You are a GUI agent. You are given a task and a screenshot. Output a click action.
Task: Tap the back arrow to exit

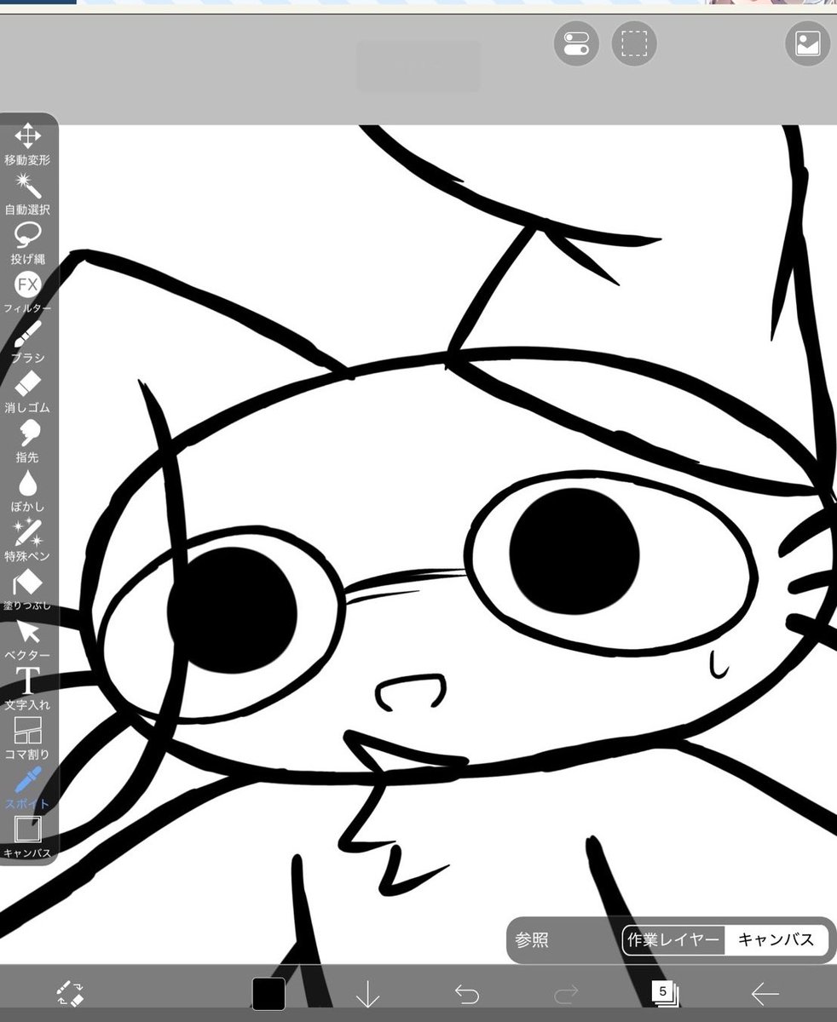[765, 993]
